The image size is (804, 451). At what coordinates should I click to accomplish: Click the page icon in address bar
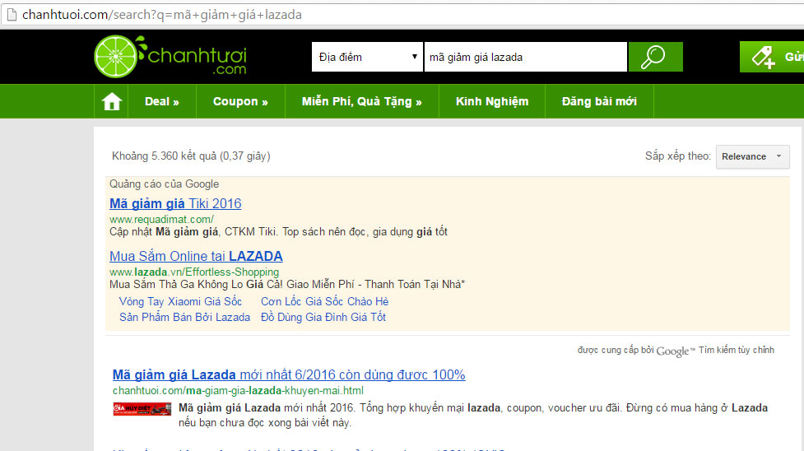pyautogui.click(x=11, y=14)
